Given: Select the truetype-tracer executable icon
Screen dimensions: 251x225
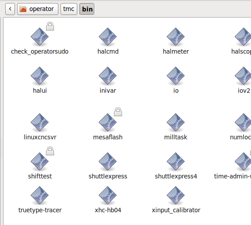Looking at the screenshot, I should coord(39,196).
